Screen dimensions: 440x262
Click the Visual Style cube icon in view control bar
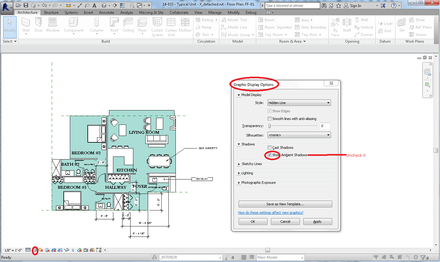[x=35, y=250]
